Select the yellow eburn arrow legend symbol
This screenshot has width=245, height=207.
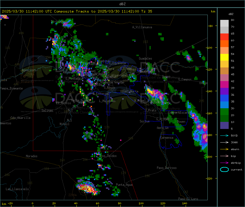[224, 149]
